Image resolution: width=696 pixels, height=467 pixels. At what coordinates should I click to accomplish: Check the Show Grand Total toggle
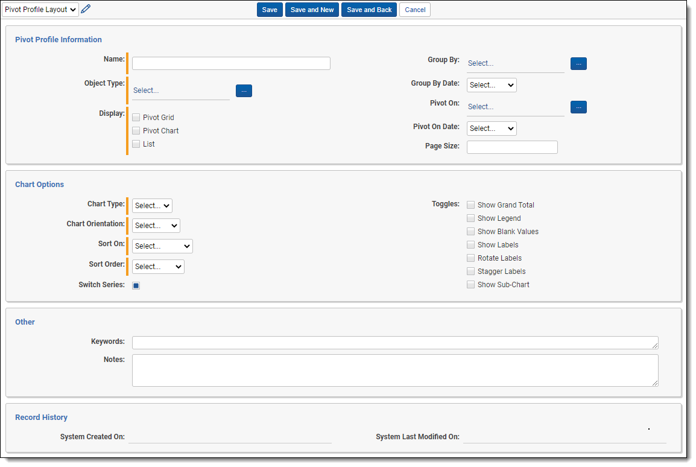pyautogui.click(x=471, y=205)
